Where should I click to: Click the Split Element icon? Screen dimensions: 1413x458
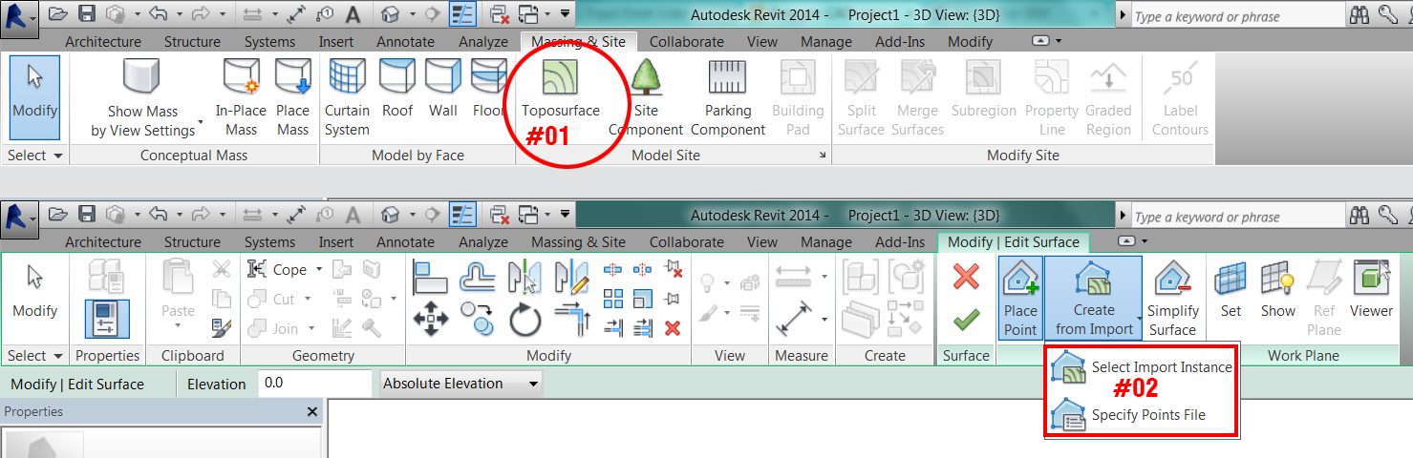click(x=613, y=270)
